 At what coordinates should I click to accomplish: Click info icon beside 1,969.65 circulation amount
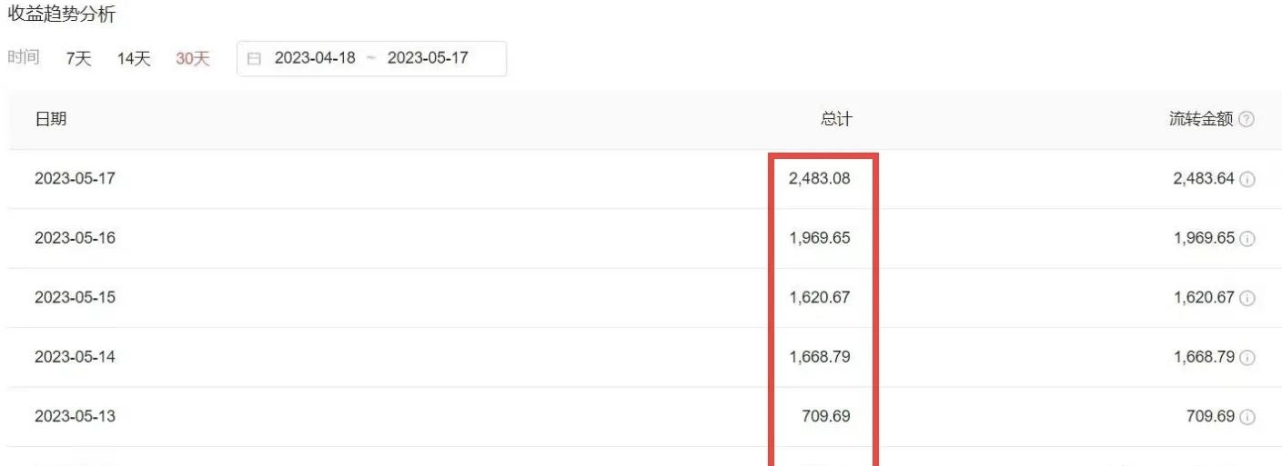(x=1247, y=239)
